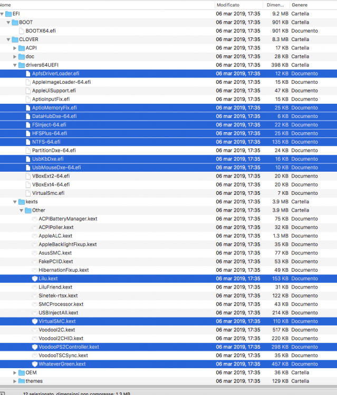
Task: Click the AptioMemoryFix.efi file icon
Action: (x=28, y=108)
